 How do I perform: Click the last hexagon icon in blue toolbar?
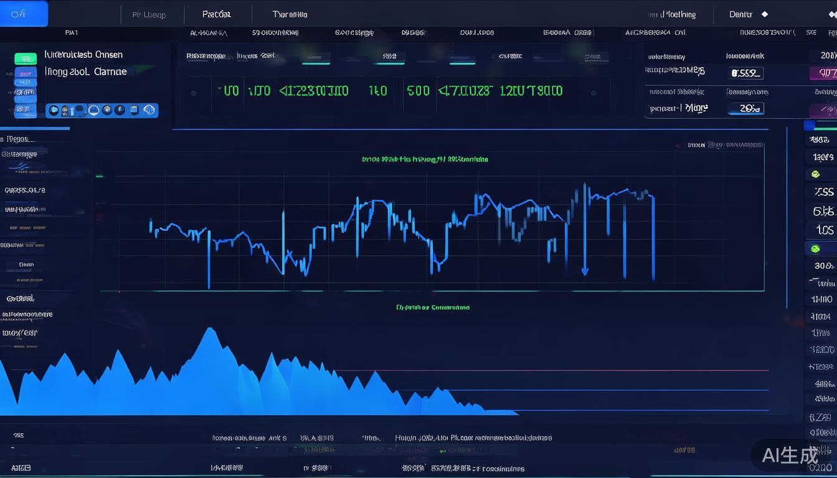(149, 110)
